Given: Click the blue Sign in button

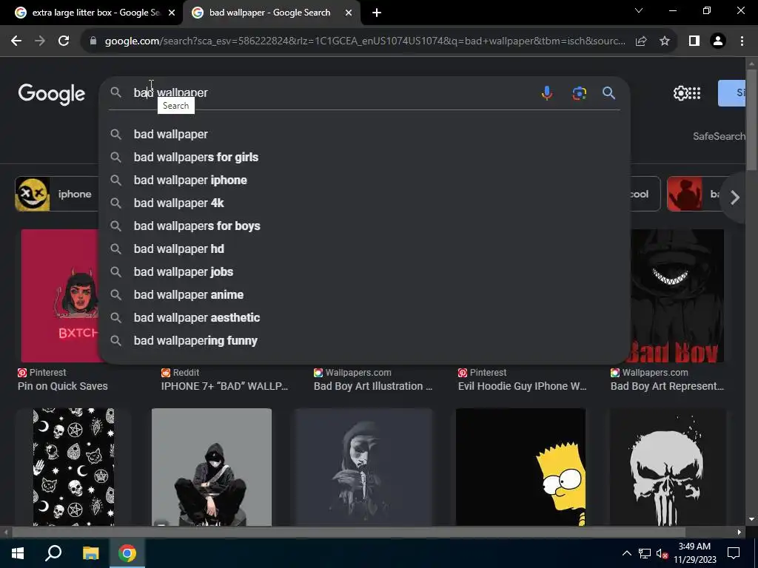Looking at the screenshot, I should [732, 93].
